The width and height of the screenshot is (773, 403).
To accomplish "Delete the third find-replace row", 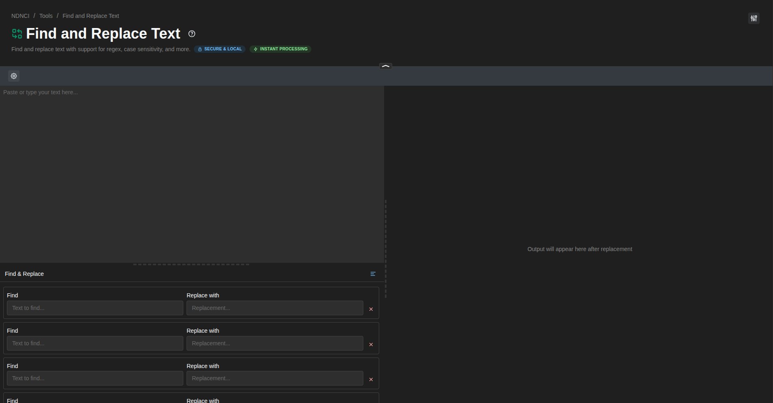I will [x=371, y=379].
